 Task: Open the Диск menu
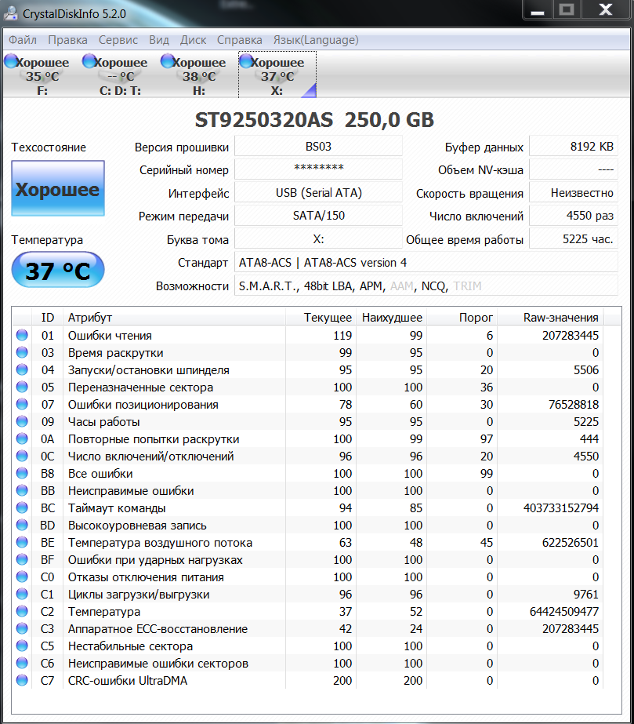click(193, 40)
